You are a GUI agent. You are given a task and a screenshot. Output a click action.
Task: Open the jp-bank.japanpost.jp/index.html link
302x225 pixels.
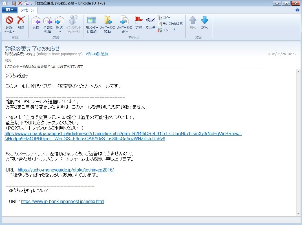pos(63,201)
